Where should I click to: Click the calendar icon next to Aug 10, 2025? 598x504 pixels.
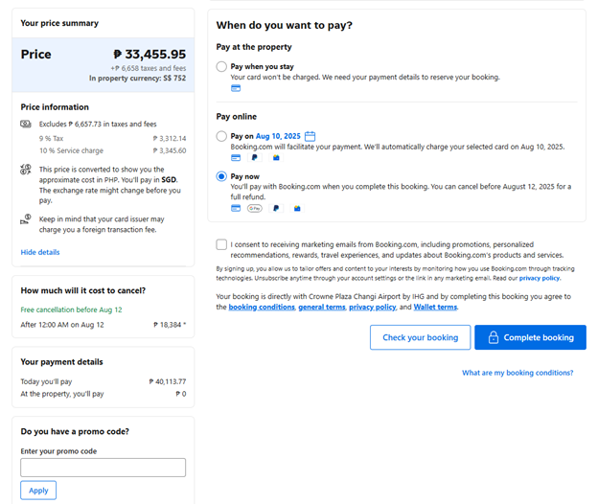[310, 137]
